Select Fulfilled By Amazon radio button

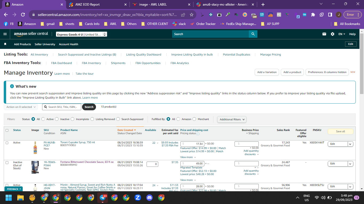(178, 119)
